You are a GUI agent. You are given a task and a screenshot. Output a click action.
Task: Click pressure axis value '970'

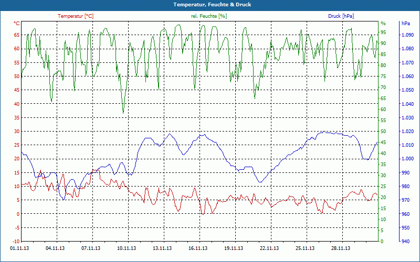tap(406, 200)
